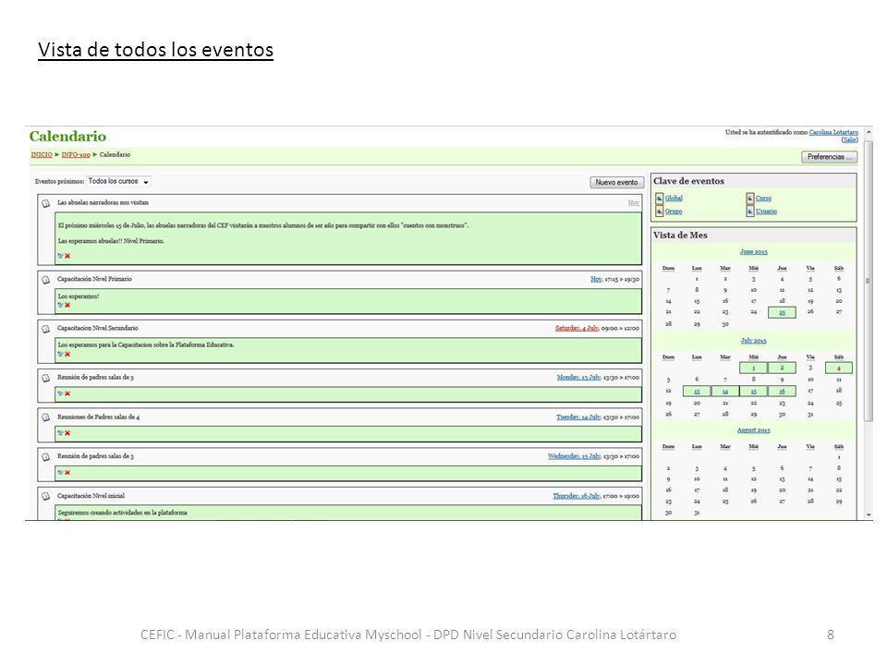Toggle Global events visibility eye icon
The width and height of the screenshot is (887, 665).
pos(659,198)
